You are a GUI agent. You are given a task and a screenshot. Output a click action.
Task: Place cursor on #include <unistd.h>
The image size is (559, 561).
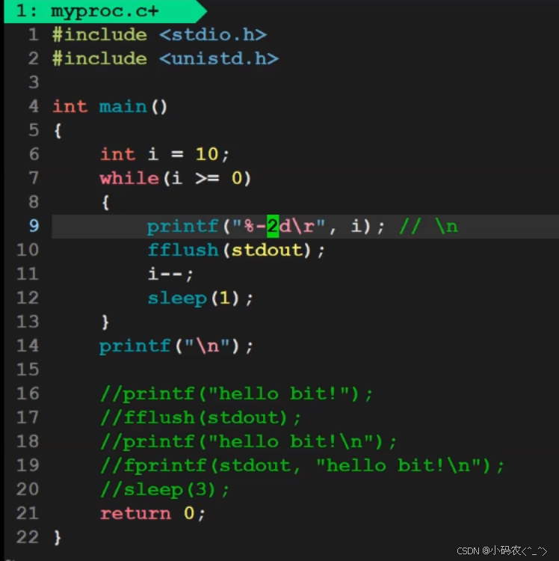tap(165, 58)
